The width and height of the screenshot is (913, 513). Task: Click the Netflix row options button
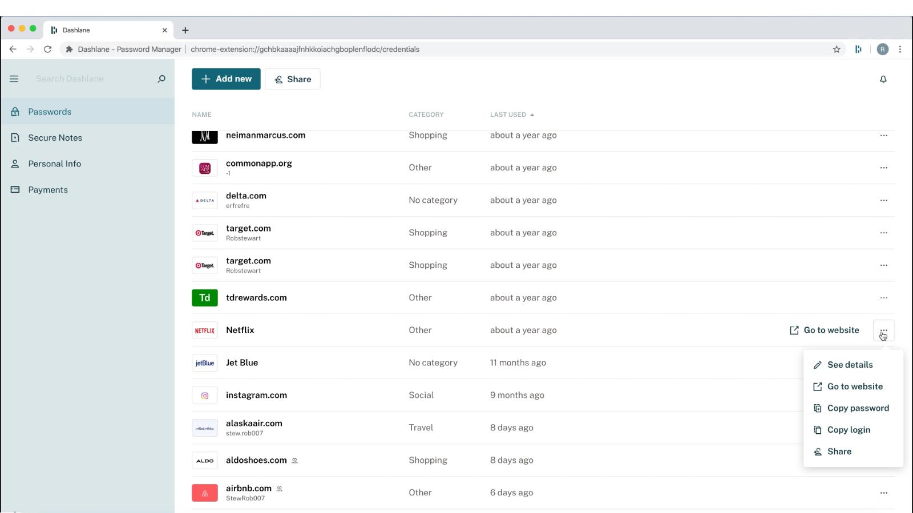[x=883, y=331]
